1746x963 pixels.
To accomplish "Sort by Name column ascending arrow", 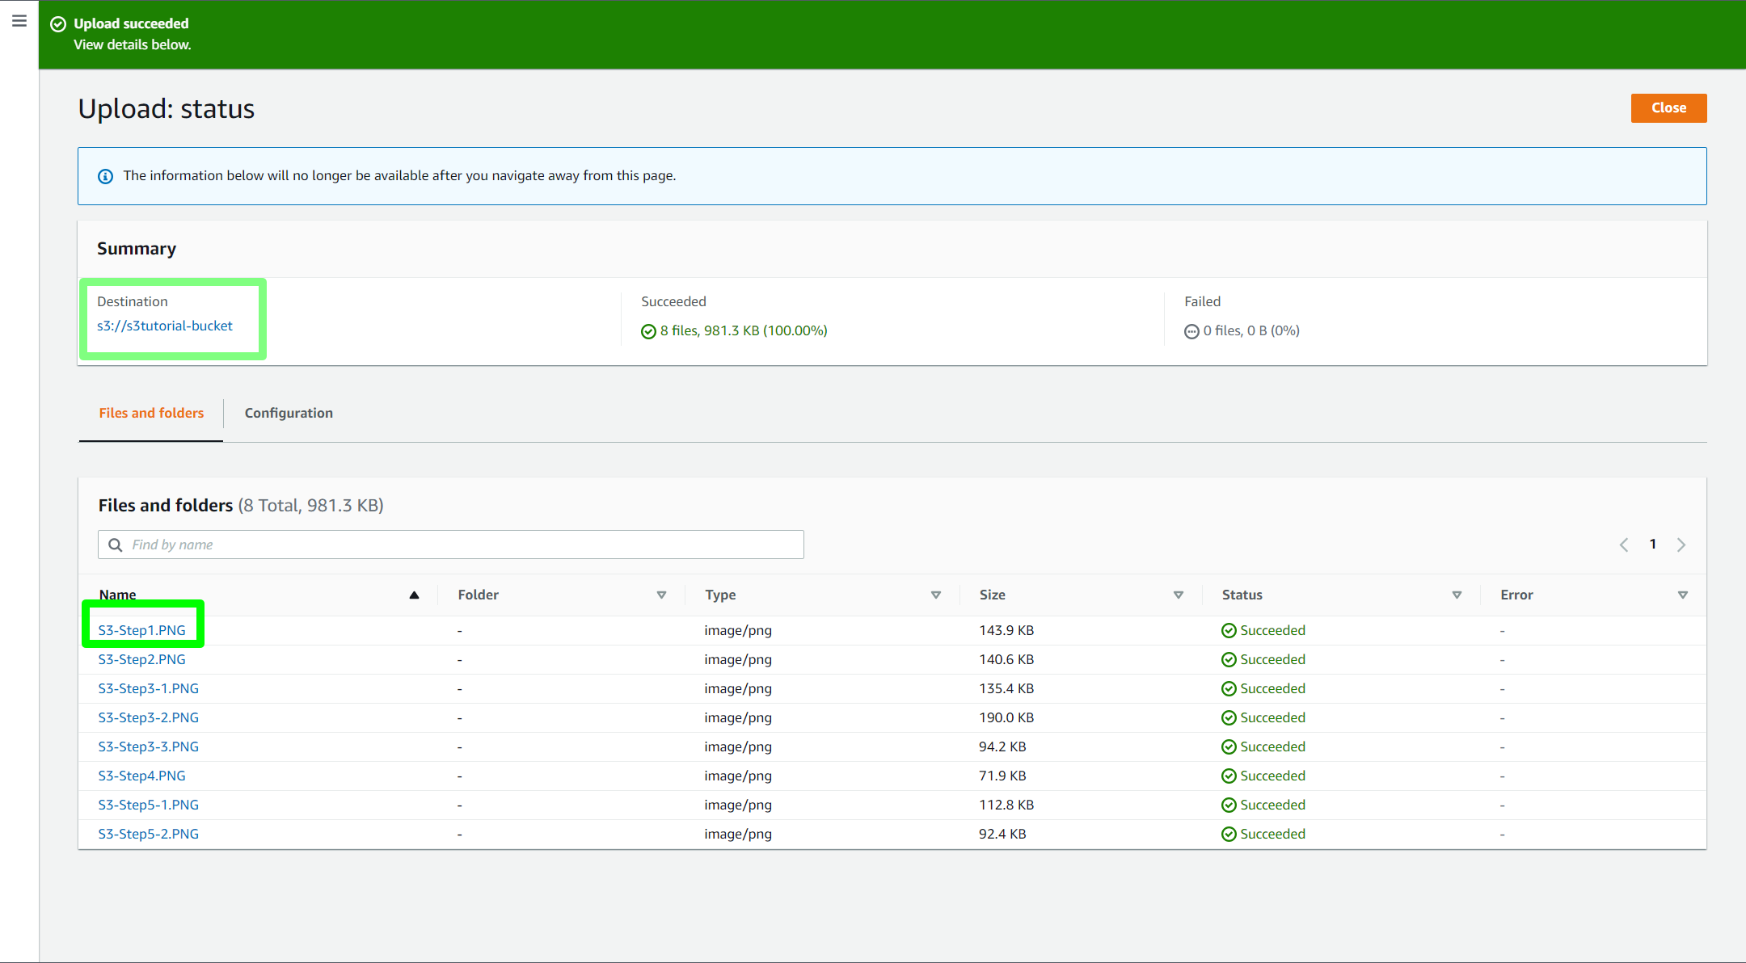I will (414, 595).
